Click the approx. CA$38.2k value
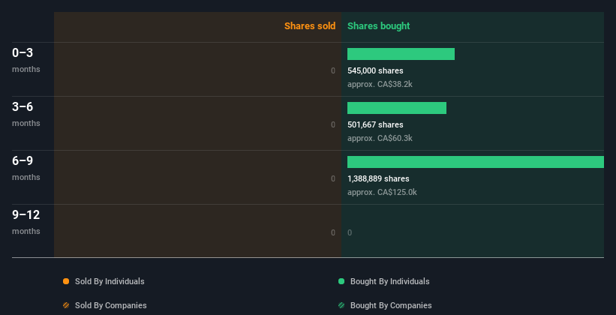The height and width of the screenshot is (315, 616). (380, 84)
